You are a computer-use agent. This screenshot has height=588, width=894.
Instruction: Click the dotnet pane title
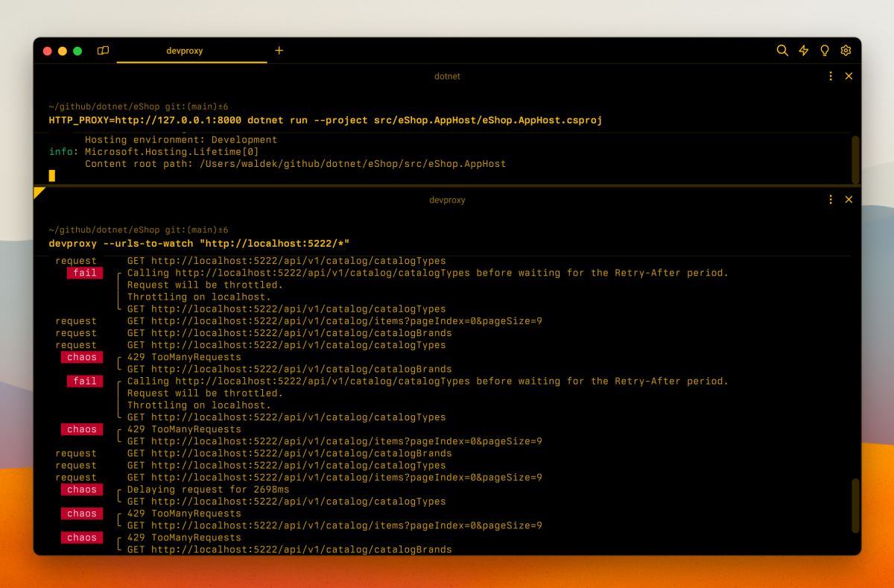[x=447, y=76]
